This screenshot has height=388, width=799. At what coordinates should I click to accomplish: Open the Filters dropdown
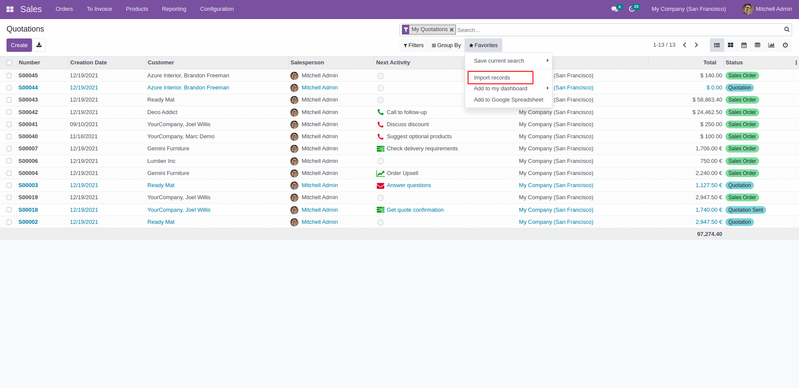pos(414,45)
